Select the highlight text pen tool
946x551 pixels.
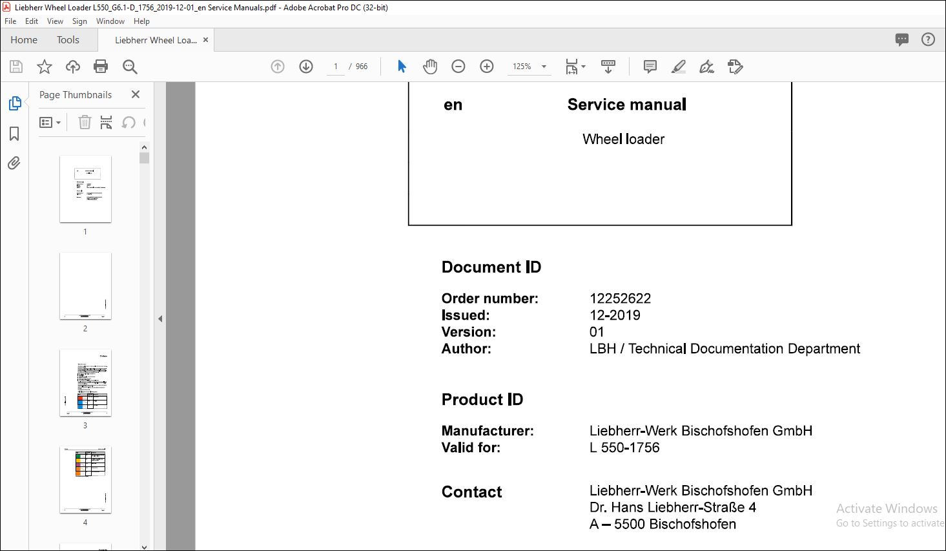click(679, 67)
